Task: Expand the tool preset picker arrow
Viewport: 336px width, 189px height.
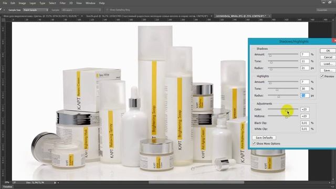Action: click(x=4, y=10)
